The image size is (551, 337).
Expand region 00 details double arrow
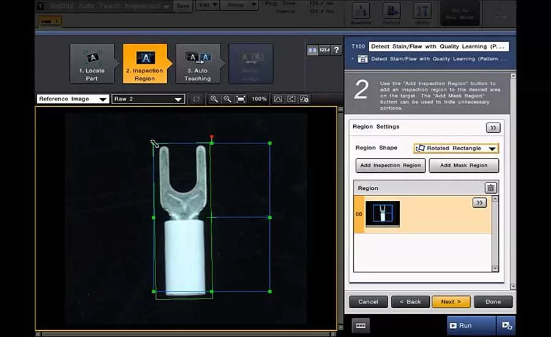(x=479, y=203)
